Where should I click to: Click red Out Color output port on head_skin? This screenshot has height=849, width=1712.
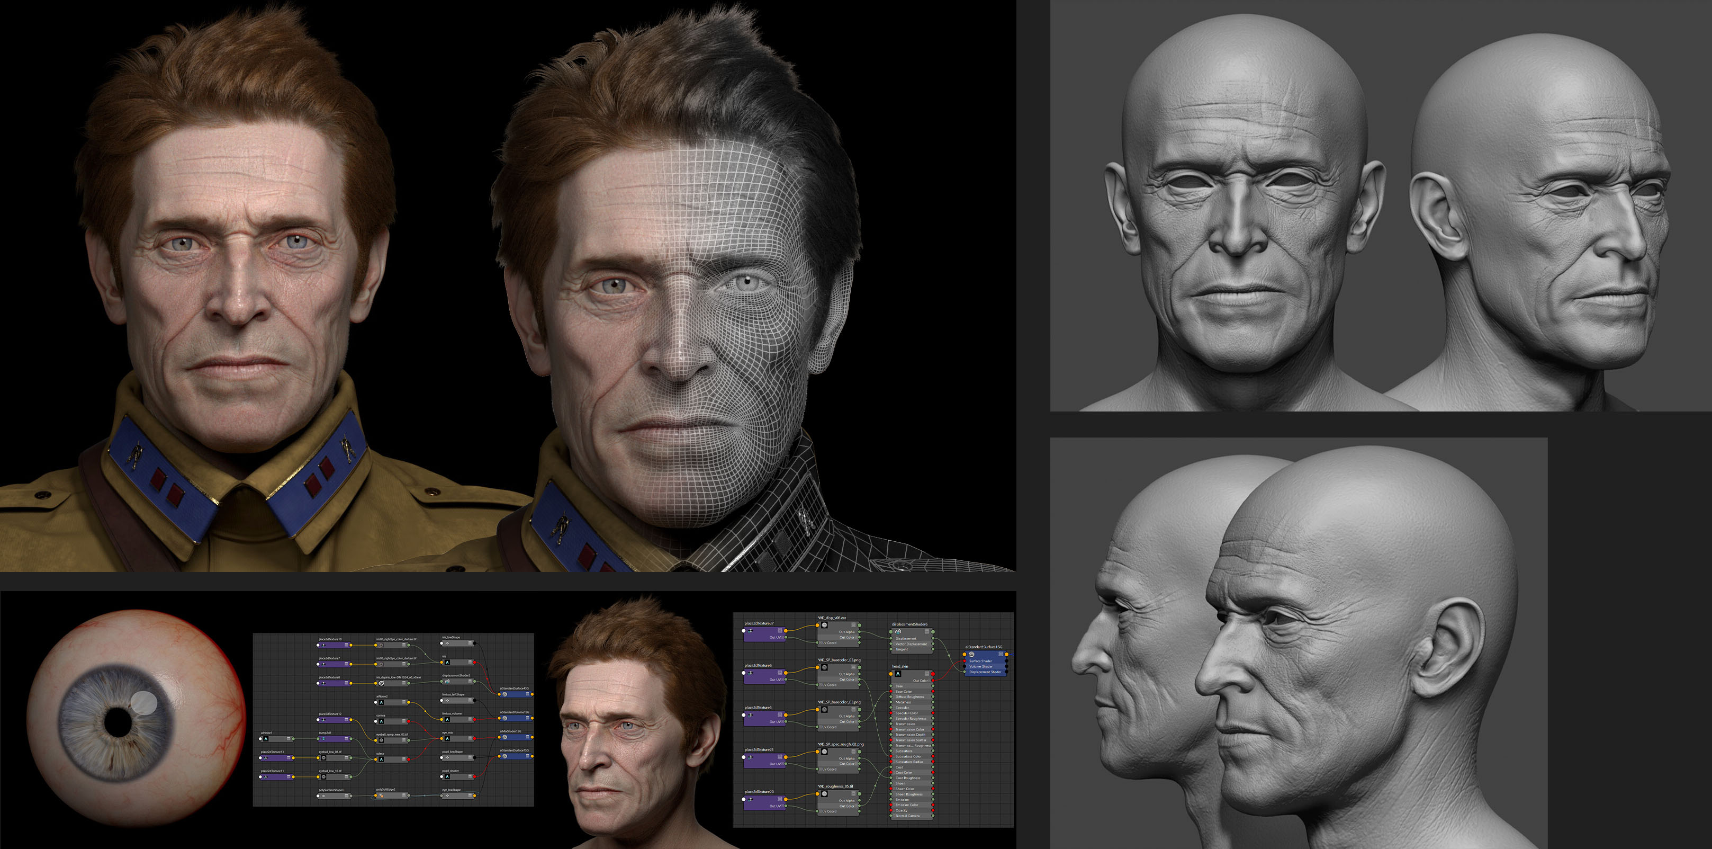[933, 681]
